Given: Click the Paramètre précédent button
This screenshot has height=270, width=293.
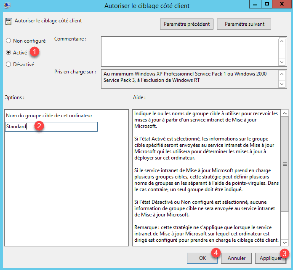Looking at the screenshot, I should (186, 24).
